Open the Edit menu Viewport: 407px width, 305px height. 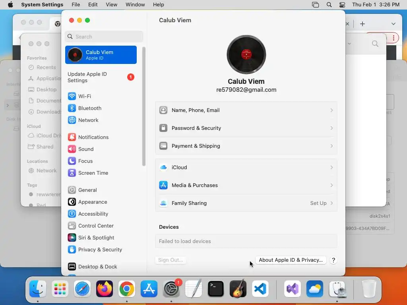pos(93,5)
